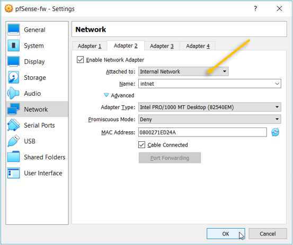Viewport: 293px width, 245px height.
Task: Click the Cable Connected label text
Action: pyautogui.click(x=167, y=145)
